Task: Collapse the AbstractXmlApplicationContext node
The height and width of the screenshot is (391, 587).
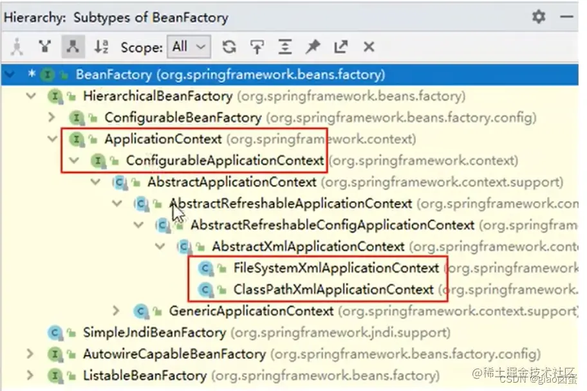Action: [160, 246]
